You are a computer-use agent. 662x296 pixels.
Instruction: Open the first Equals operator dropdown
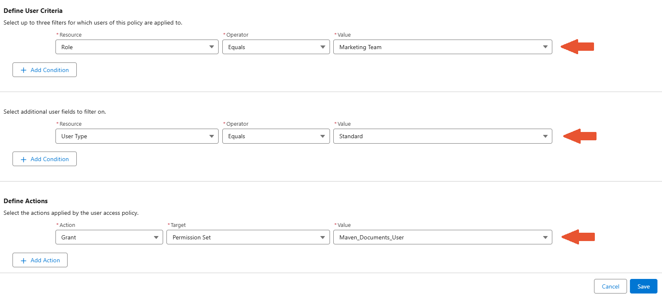[276, 47]
